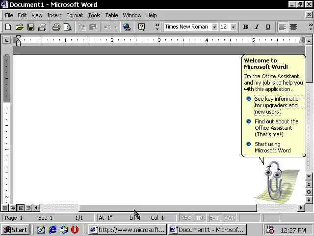The width and height of the screenshot is (314, 236).
Task: Click the horizontal scrollbar thumb
Action: (x=168, y=208)
